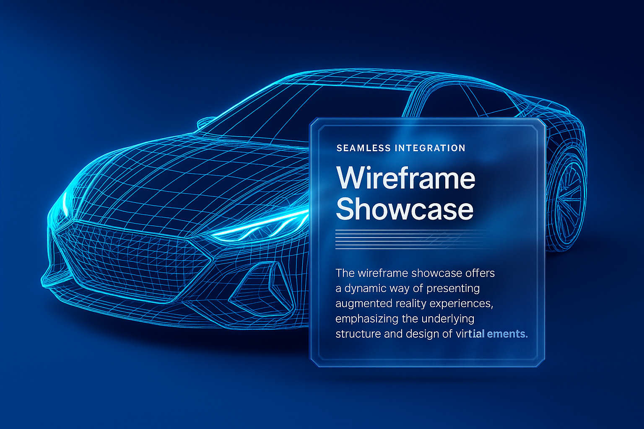Select the rear wheel of the car
The image size is (644, 429).
pos(568,201)
